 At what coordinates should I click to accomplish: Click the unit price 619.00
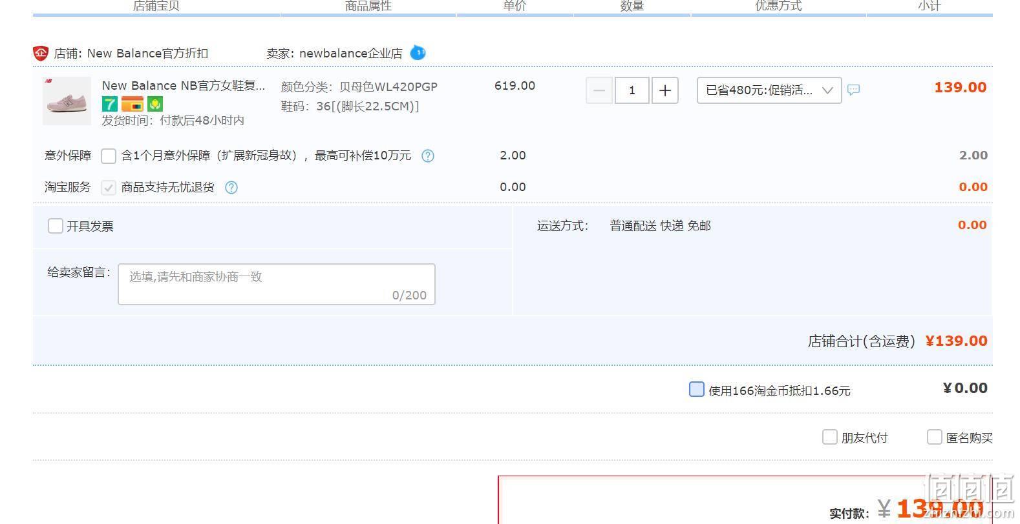click(515, 85)
